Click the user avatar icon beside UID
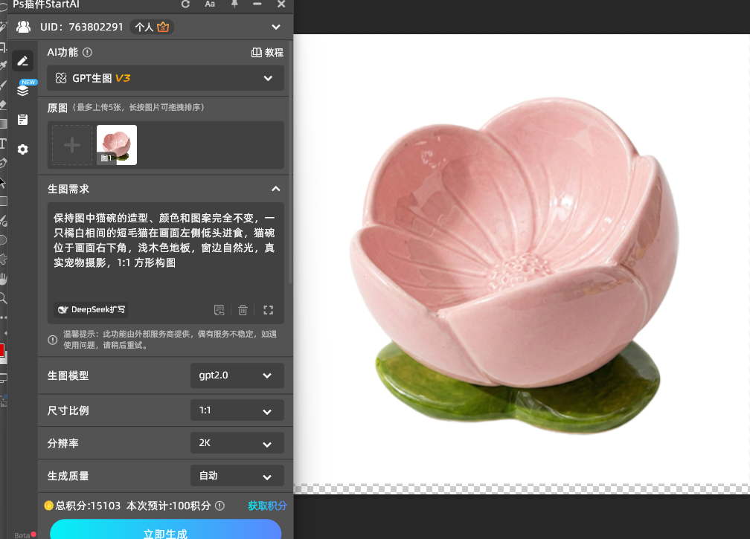The height and width of the screenshot is (539, 750). (x=24, y=27)
